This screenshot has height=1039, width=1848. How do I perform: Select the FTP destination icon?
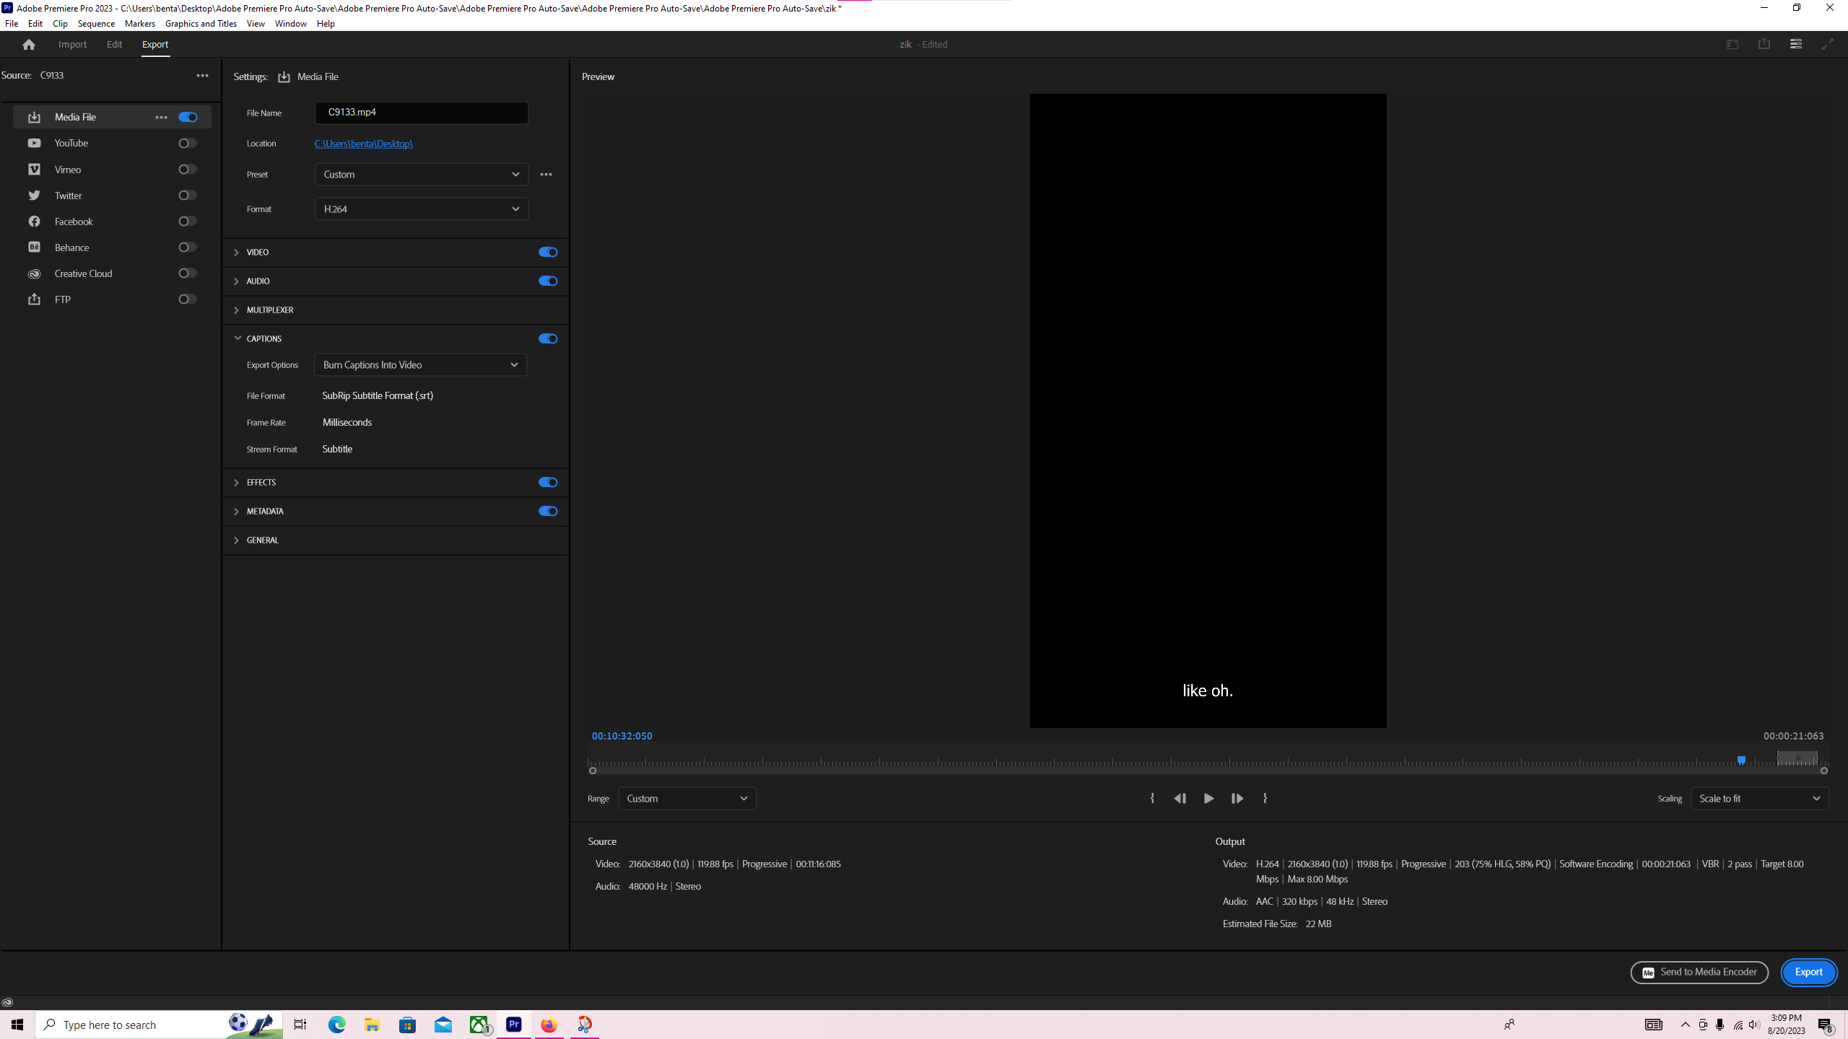[x=34, y=299]
